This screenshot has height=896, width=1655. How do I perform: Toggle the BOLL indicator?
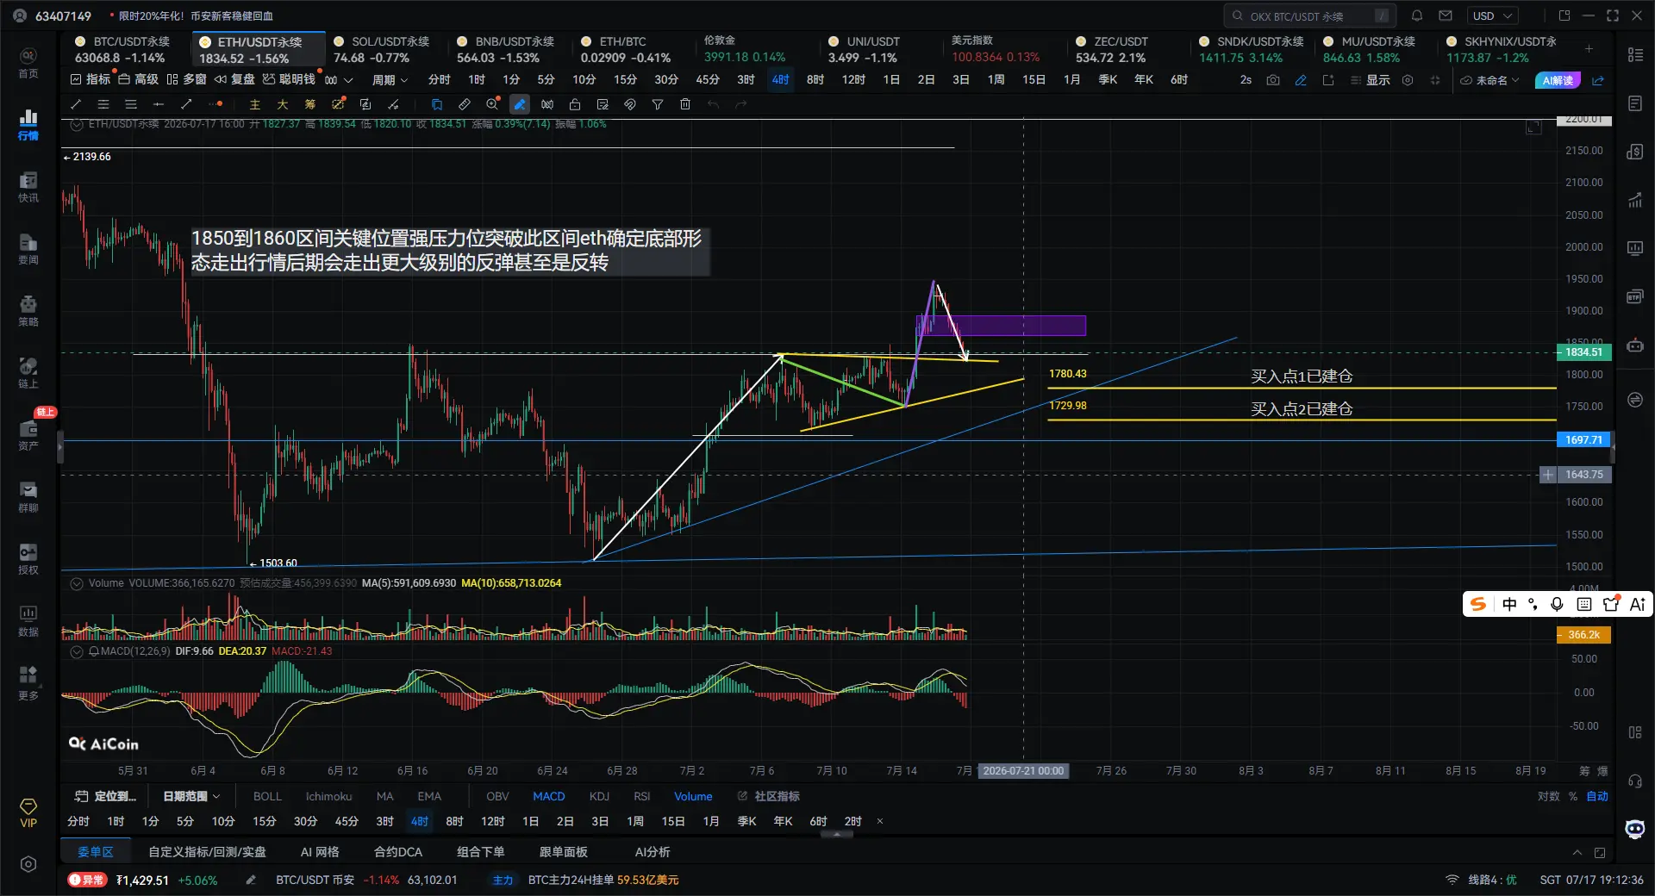click(x=267, y=796)
